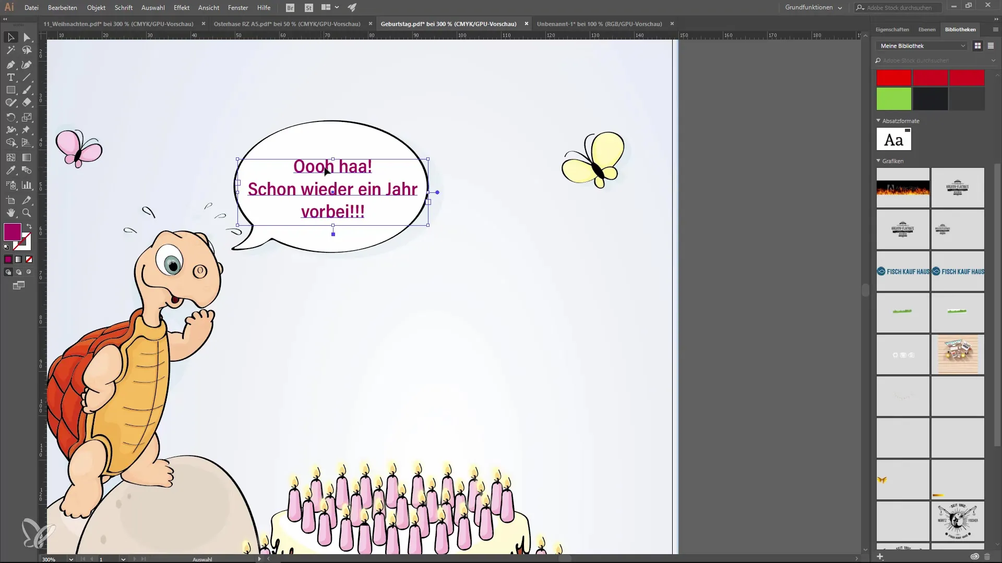Open the Datei menu
Viewport: 1002px width, 563px height.
31,8
